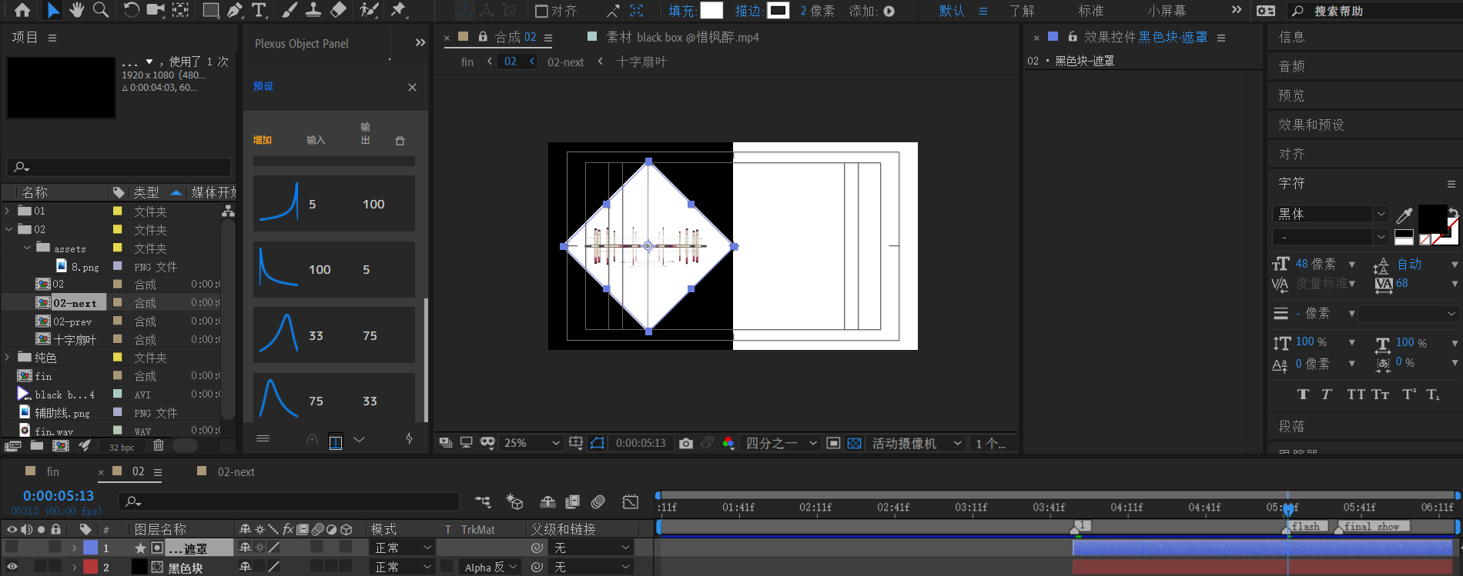The image size is (1463, 576).
Task: Select the Type text tool
Action: click(x=259, y=10)
